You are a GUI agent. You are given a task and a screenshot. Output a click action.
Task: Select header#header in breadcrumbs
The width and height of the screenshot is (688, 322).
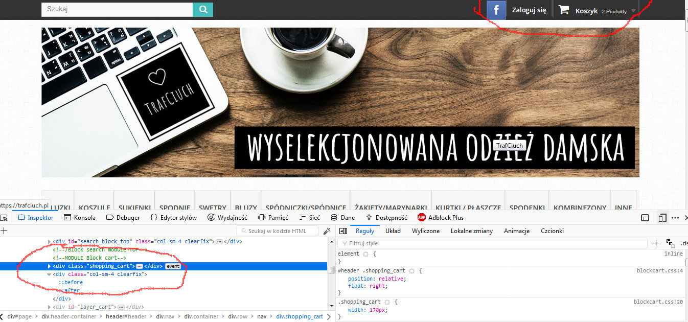(126, 317)
